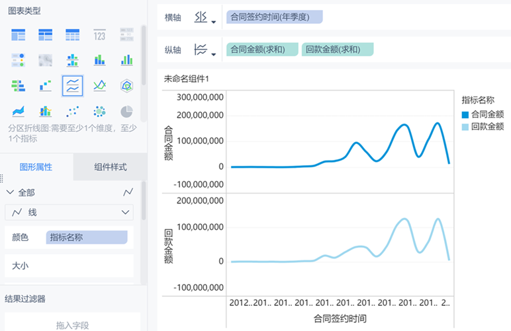Viewport: 511px width, 331px height.
Task: Select the pie chart type
Action: tap(126, 111)
